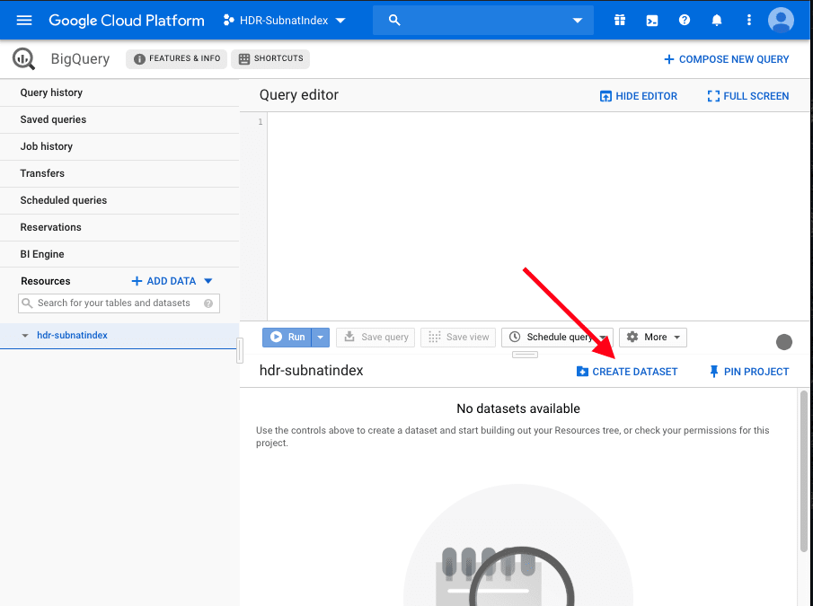The width and height of the screenshot is (813, 606).
Task: Click the top search products field
Action: (x=483, y=20)
